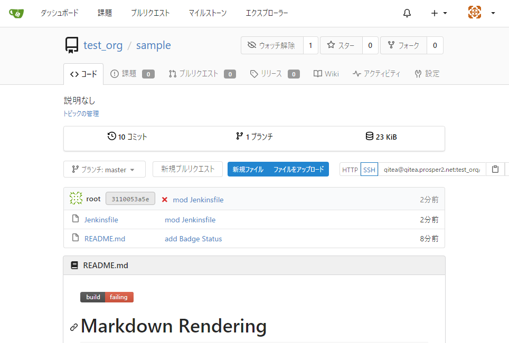Switch to the Wiki tab
509x343 pixels.
click(x=326, y=74)
